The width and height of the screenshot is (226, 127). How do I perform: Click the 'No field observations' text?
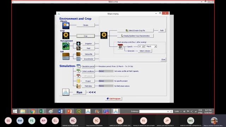pyautogui.click(x=122, y=86)
